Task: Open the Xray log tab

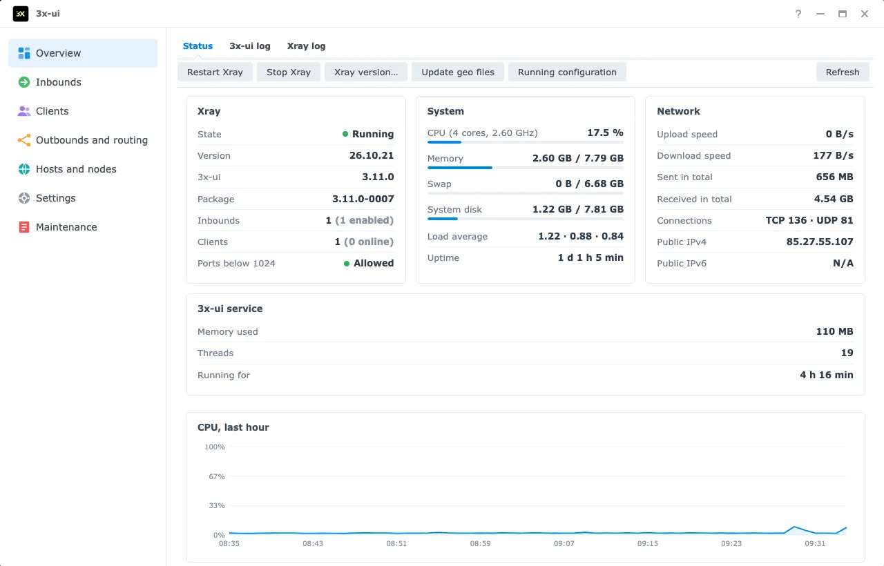Action: [306, 46]
